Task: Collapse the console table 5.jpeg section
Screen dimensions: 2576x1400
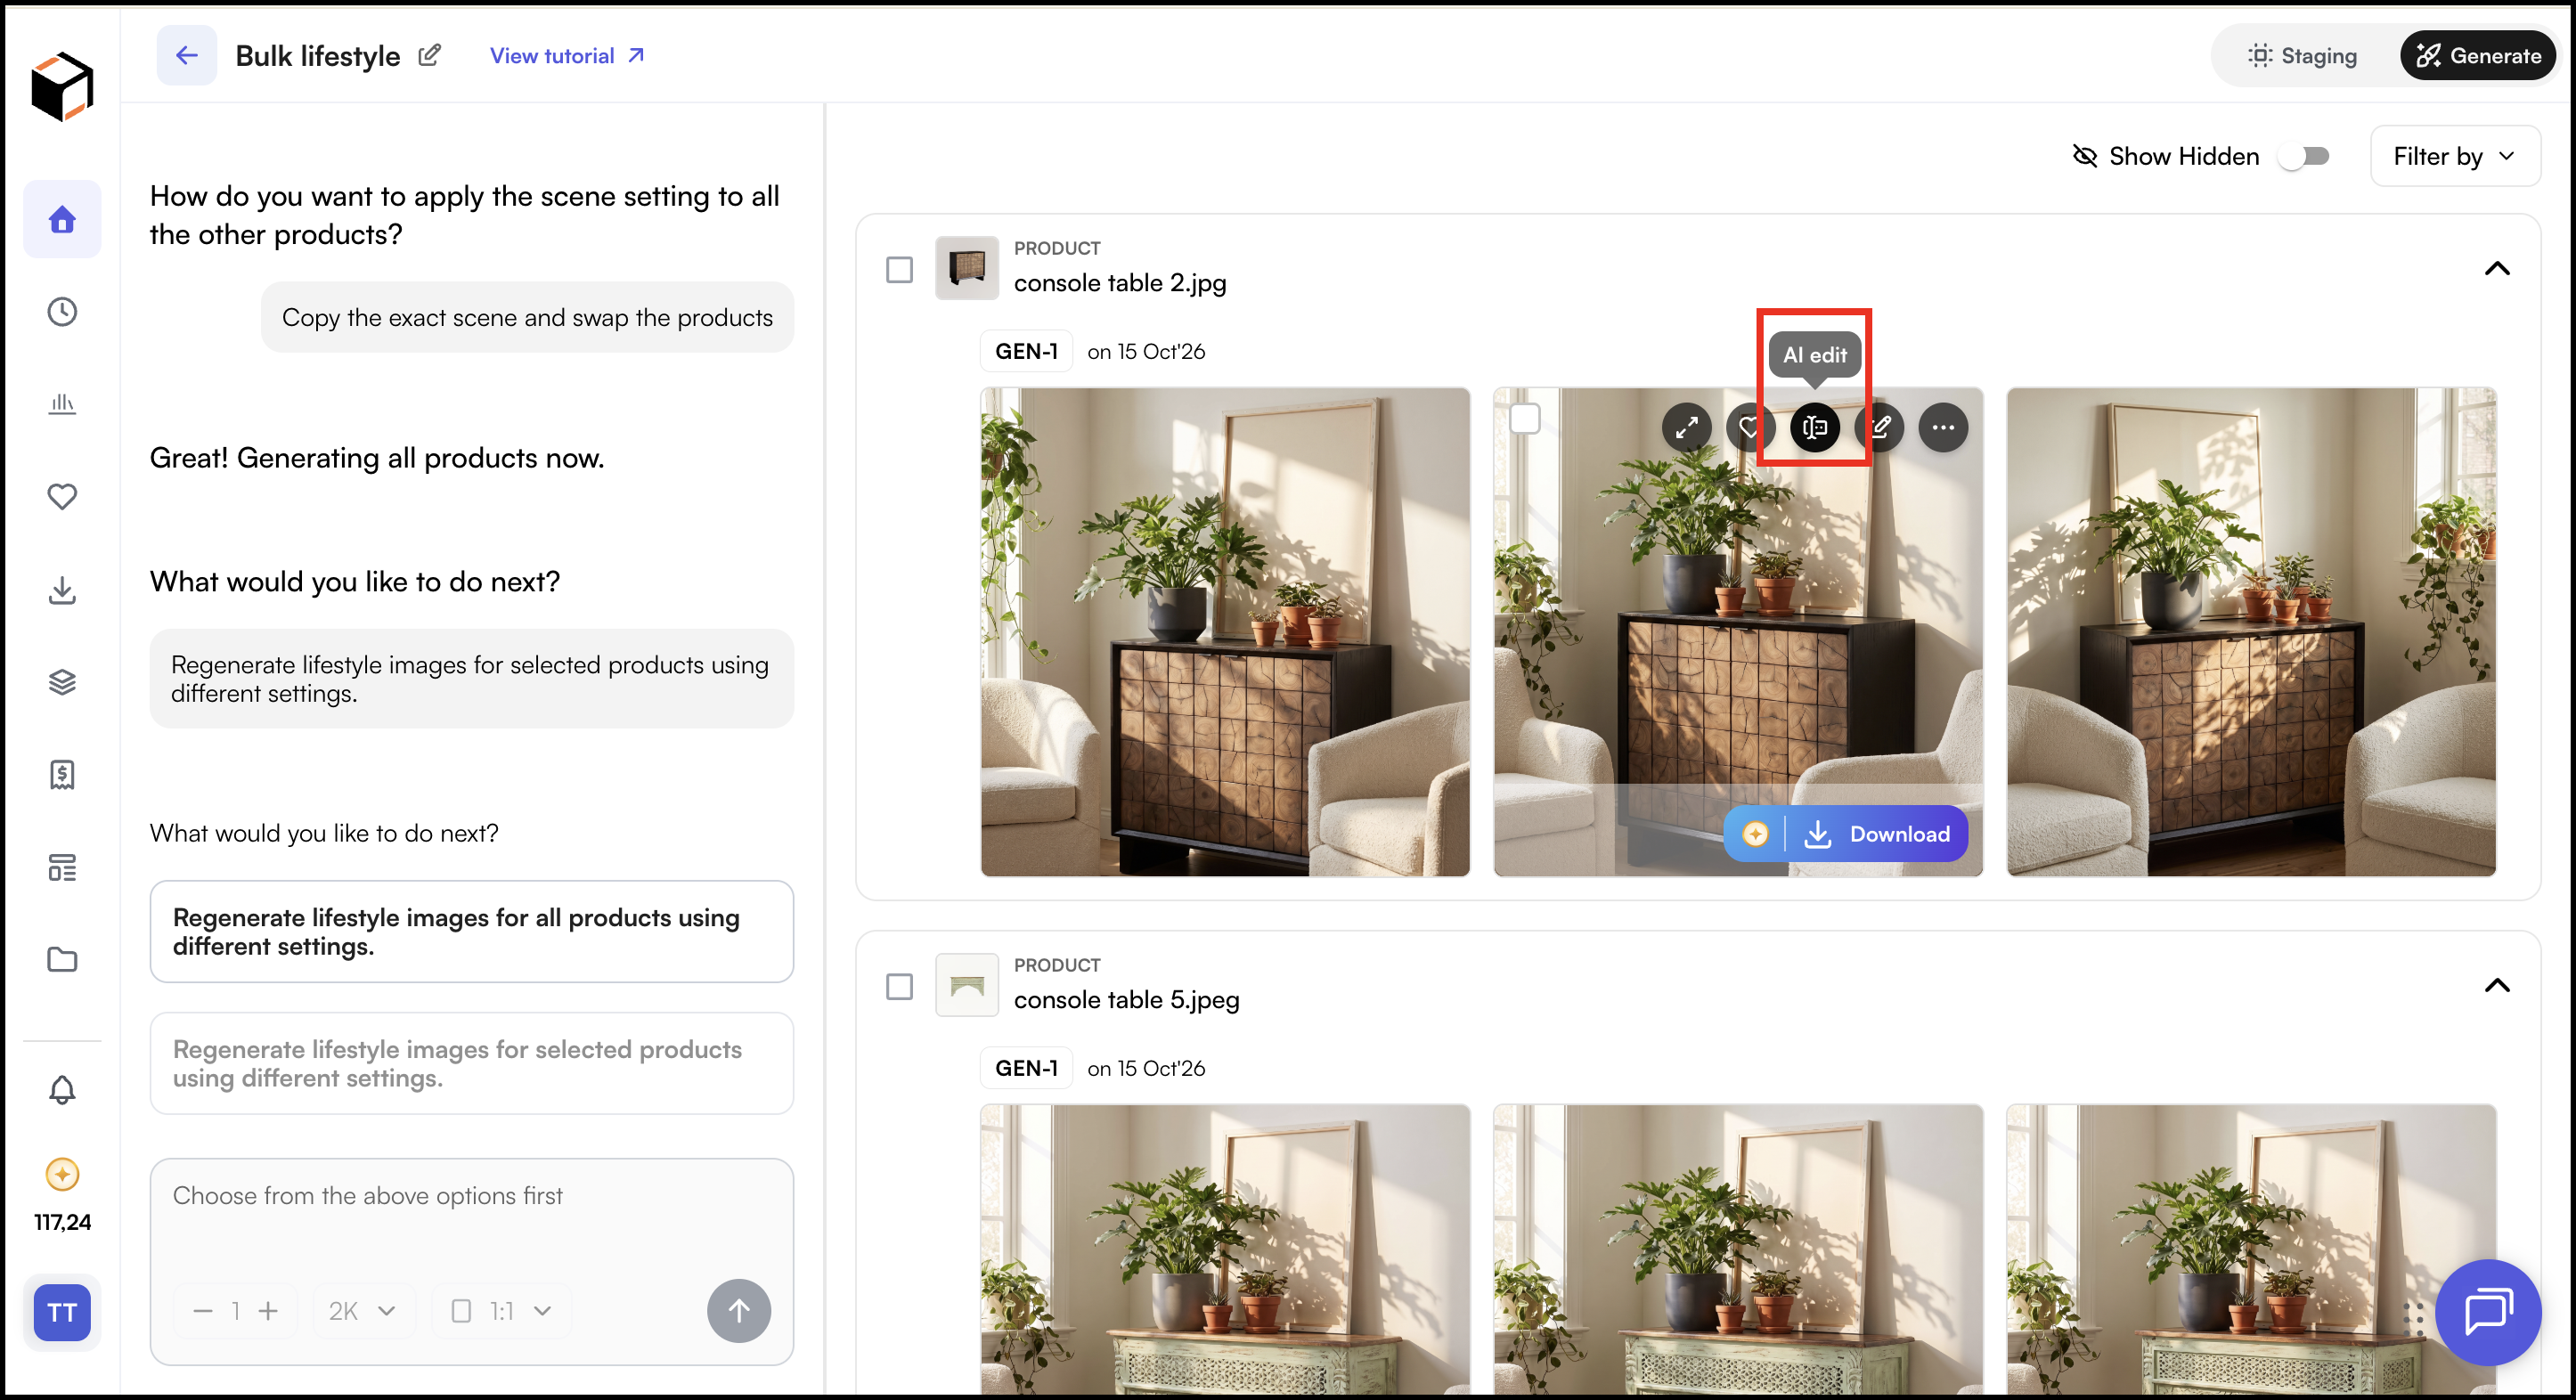Action: (2497, 985)
